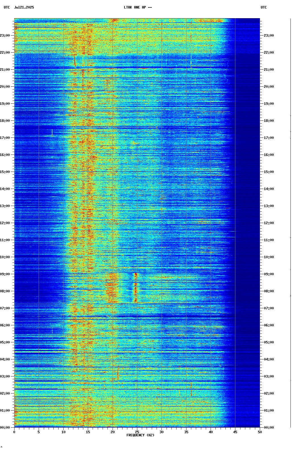This screenshot has width=303, height=450.
Task: Select the 07:00 label on the right time axis
Action: (269, 308)
